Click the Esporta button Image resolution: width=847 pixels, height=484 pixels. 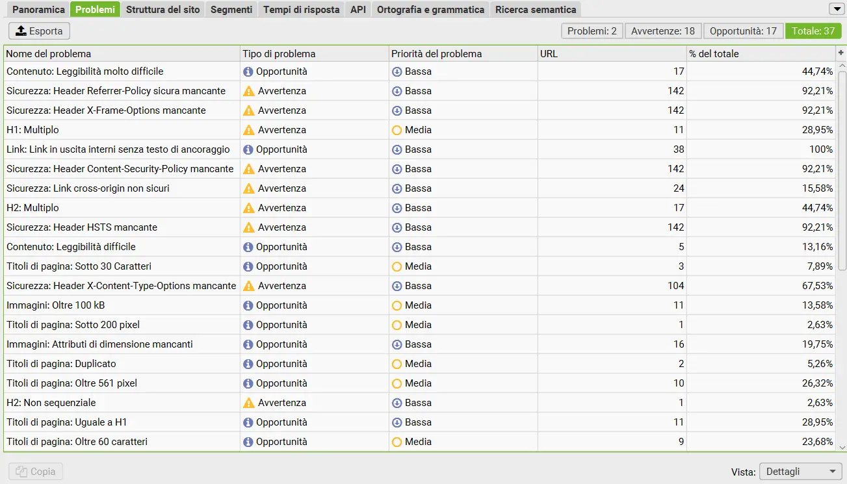[x=39, y=31]
